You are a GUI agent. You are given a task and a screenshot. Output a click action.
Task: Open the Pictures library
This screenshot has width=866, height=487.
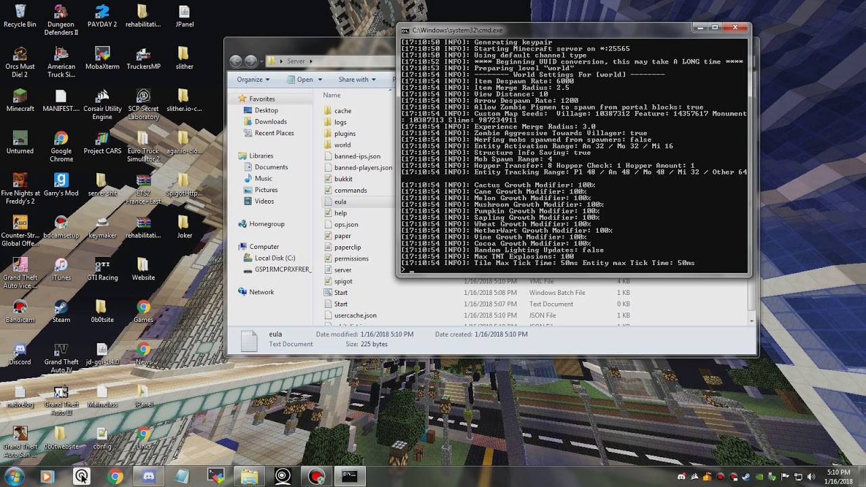266,190
